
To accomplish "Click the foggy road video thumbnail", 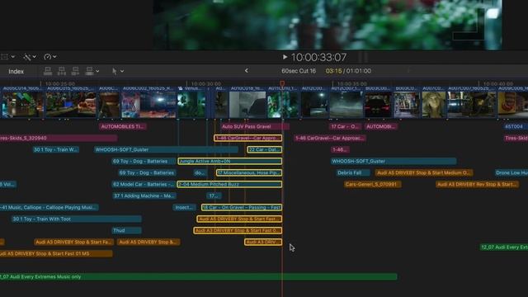I will 346,105.
